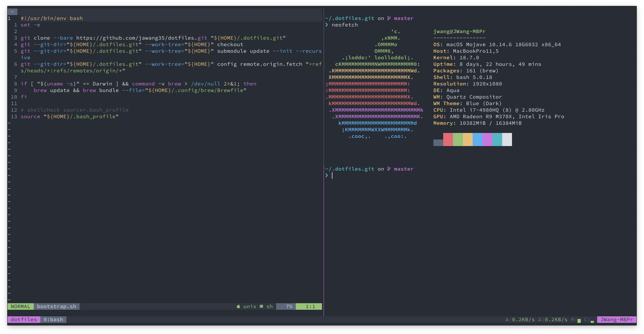Click the CPU usage indicator C: bar
Viewport: 644px width, 334px height.
[589, 320]
